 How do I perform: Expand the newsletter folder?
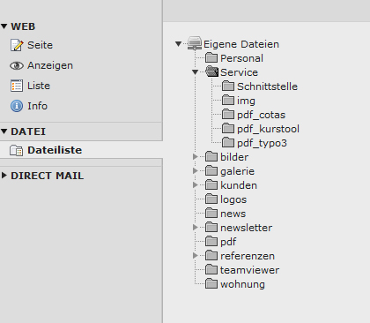(196, 227)
